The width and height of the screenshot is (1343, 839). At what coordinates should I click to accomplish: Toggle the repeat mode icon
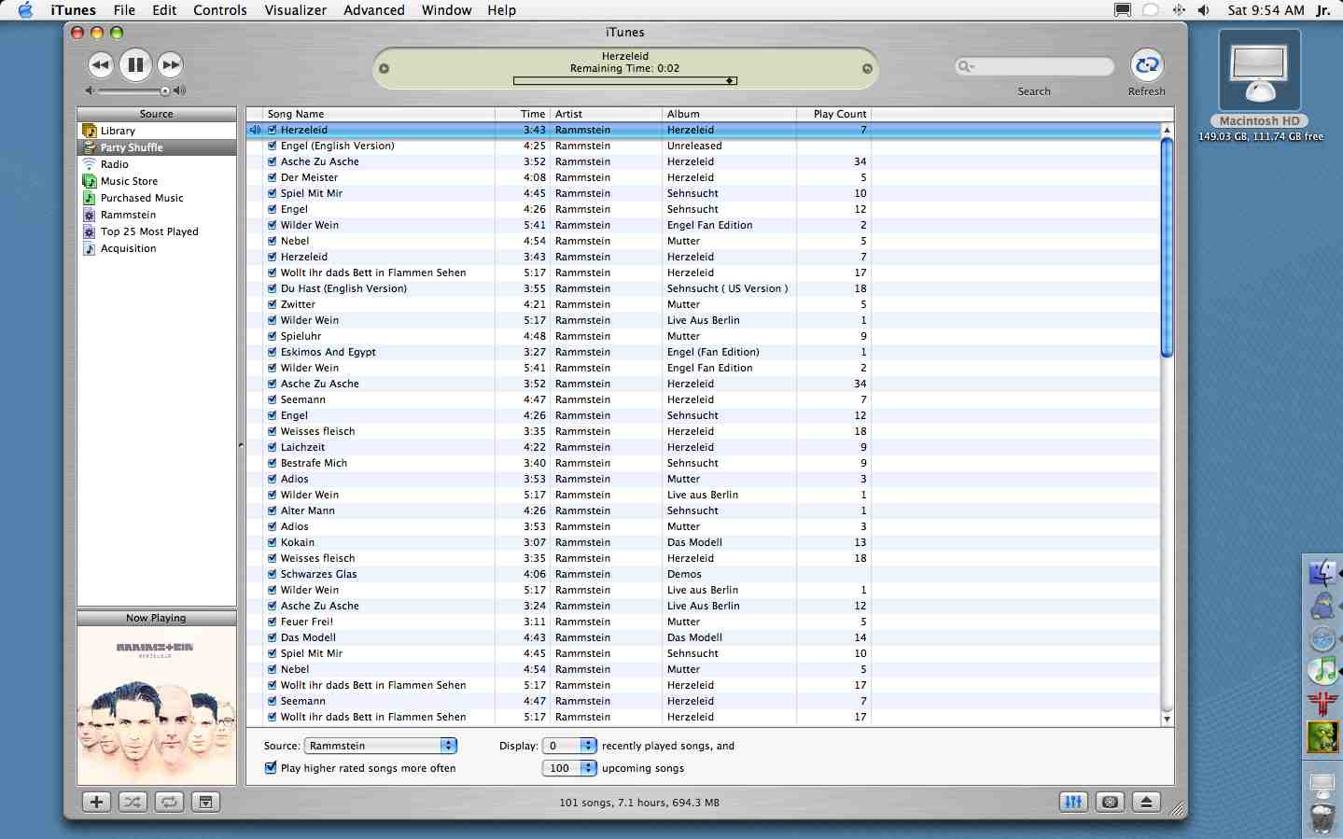[x=169, y=802]
